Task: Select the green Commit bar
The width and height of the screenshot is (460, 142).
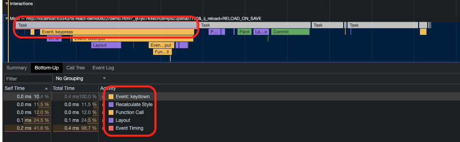Action: (290, 32)
